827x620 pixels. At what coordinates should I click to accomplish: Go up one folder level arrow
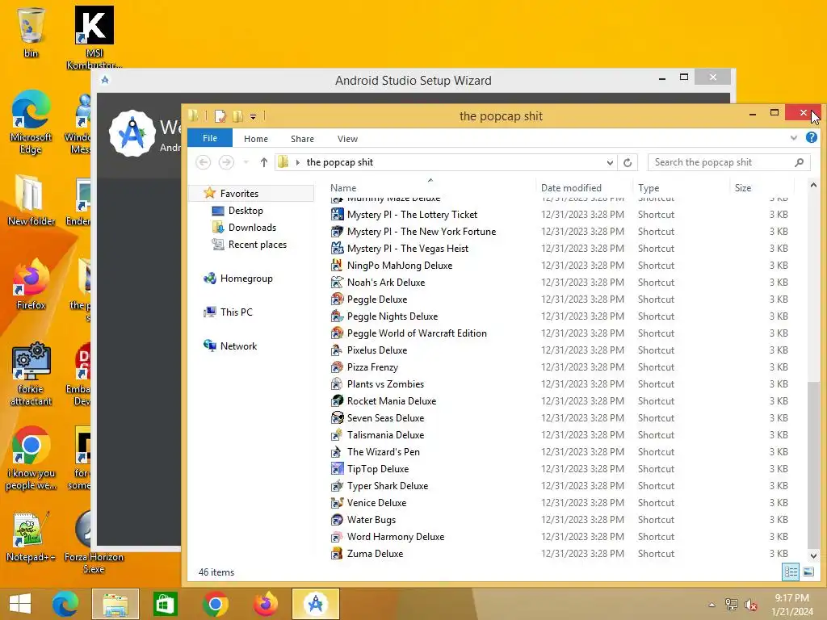coord(264,162)
